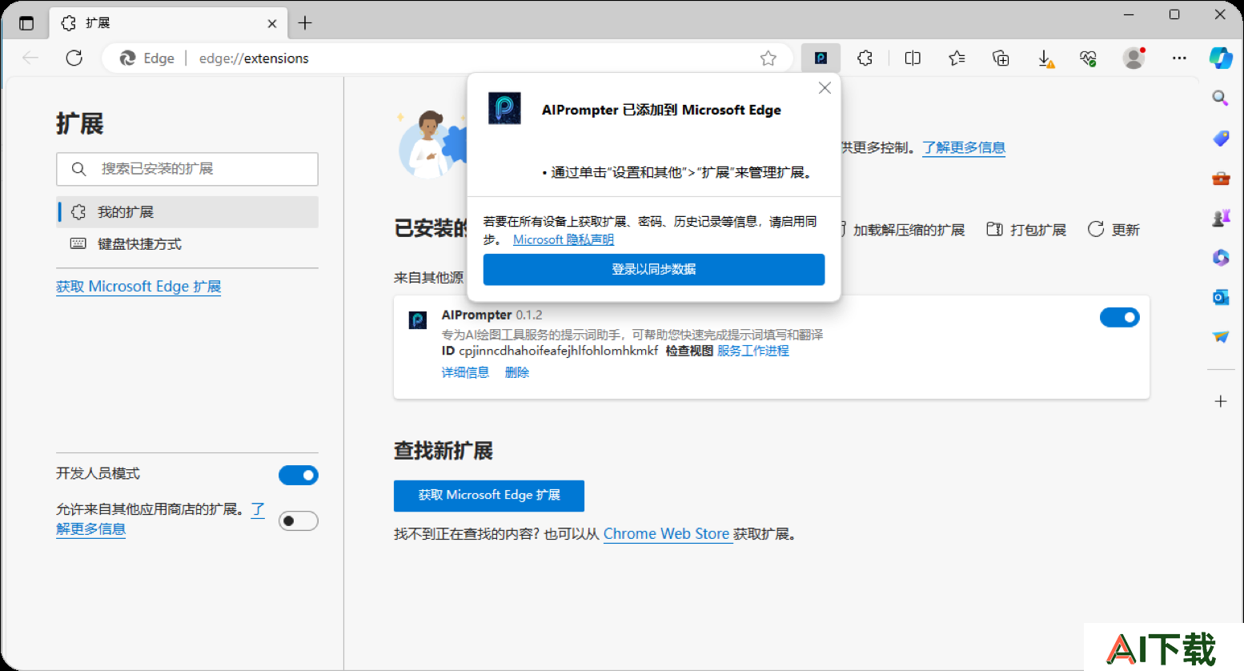Viewport: 1244px width, 671px height.
Task: Open the Collections icon
Action: click(x=1001, y=58)
